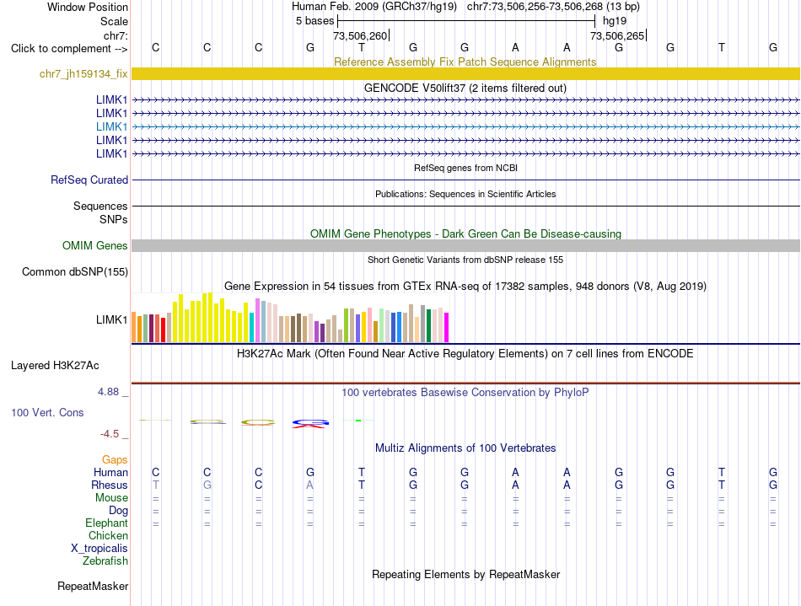Click the hg19 label beside scale bar
801x606 pixels.
coord(615,21)
